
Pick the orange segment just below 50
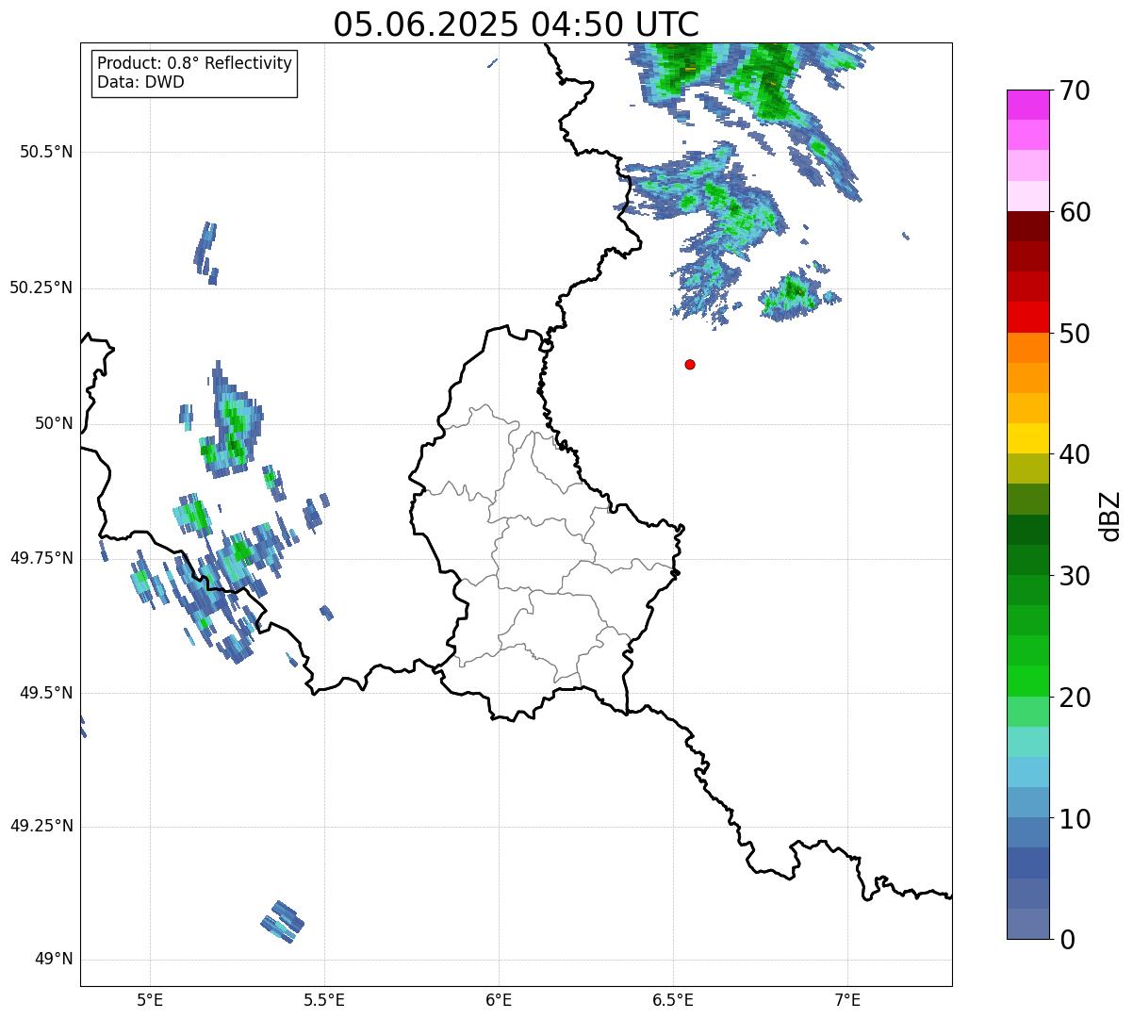pos(1028,348)
